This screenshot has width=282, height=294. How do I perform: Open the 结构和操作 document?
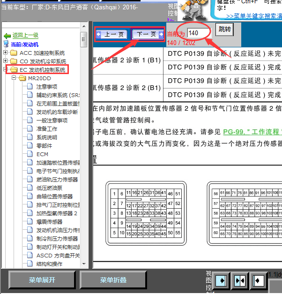[x=50, y=264]
